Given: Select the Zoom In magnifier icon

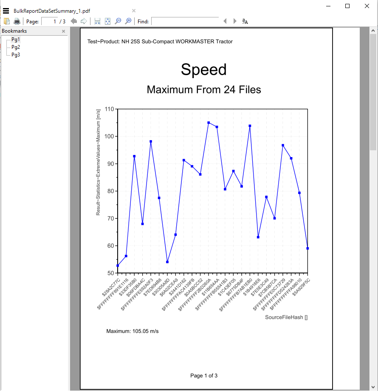Looking at the screenshot, I should (x=128, y=21).
